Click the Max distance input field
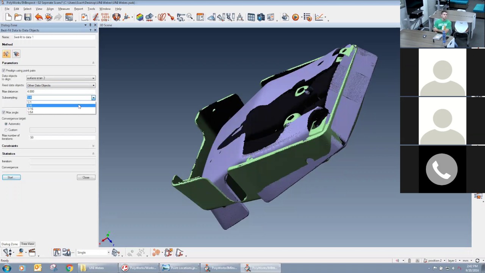Screen dimensions: 485x273 [61, 91]
